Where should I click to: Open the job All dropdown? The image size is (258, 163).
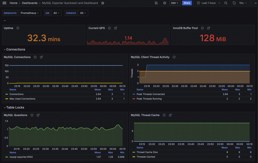tap(56, 13)
